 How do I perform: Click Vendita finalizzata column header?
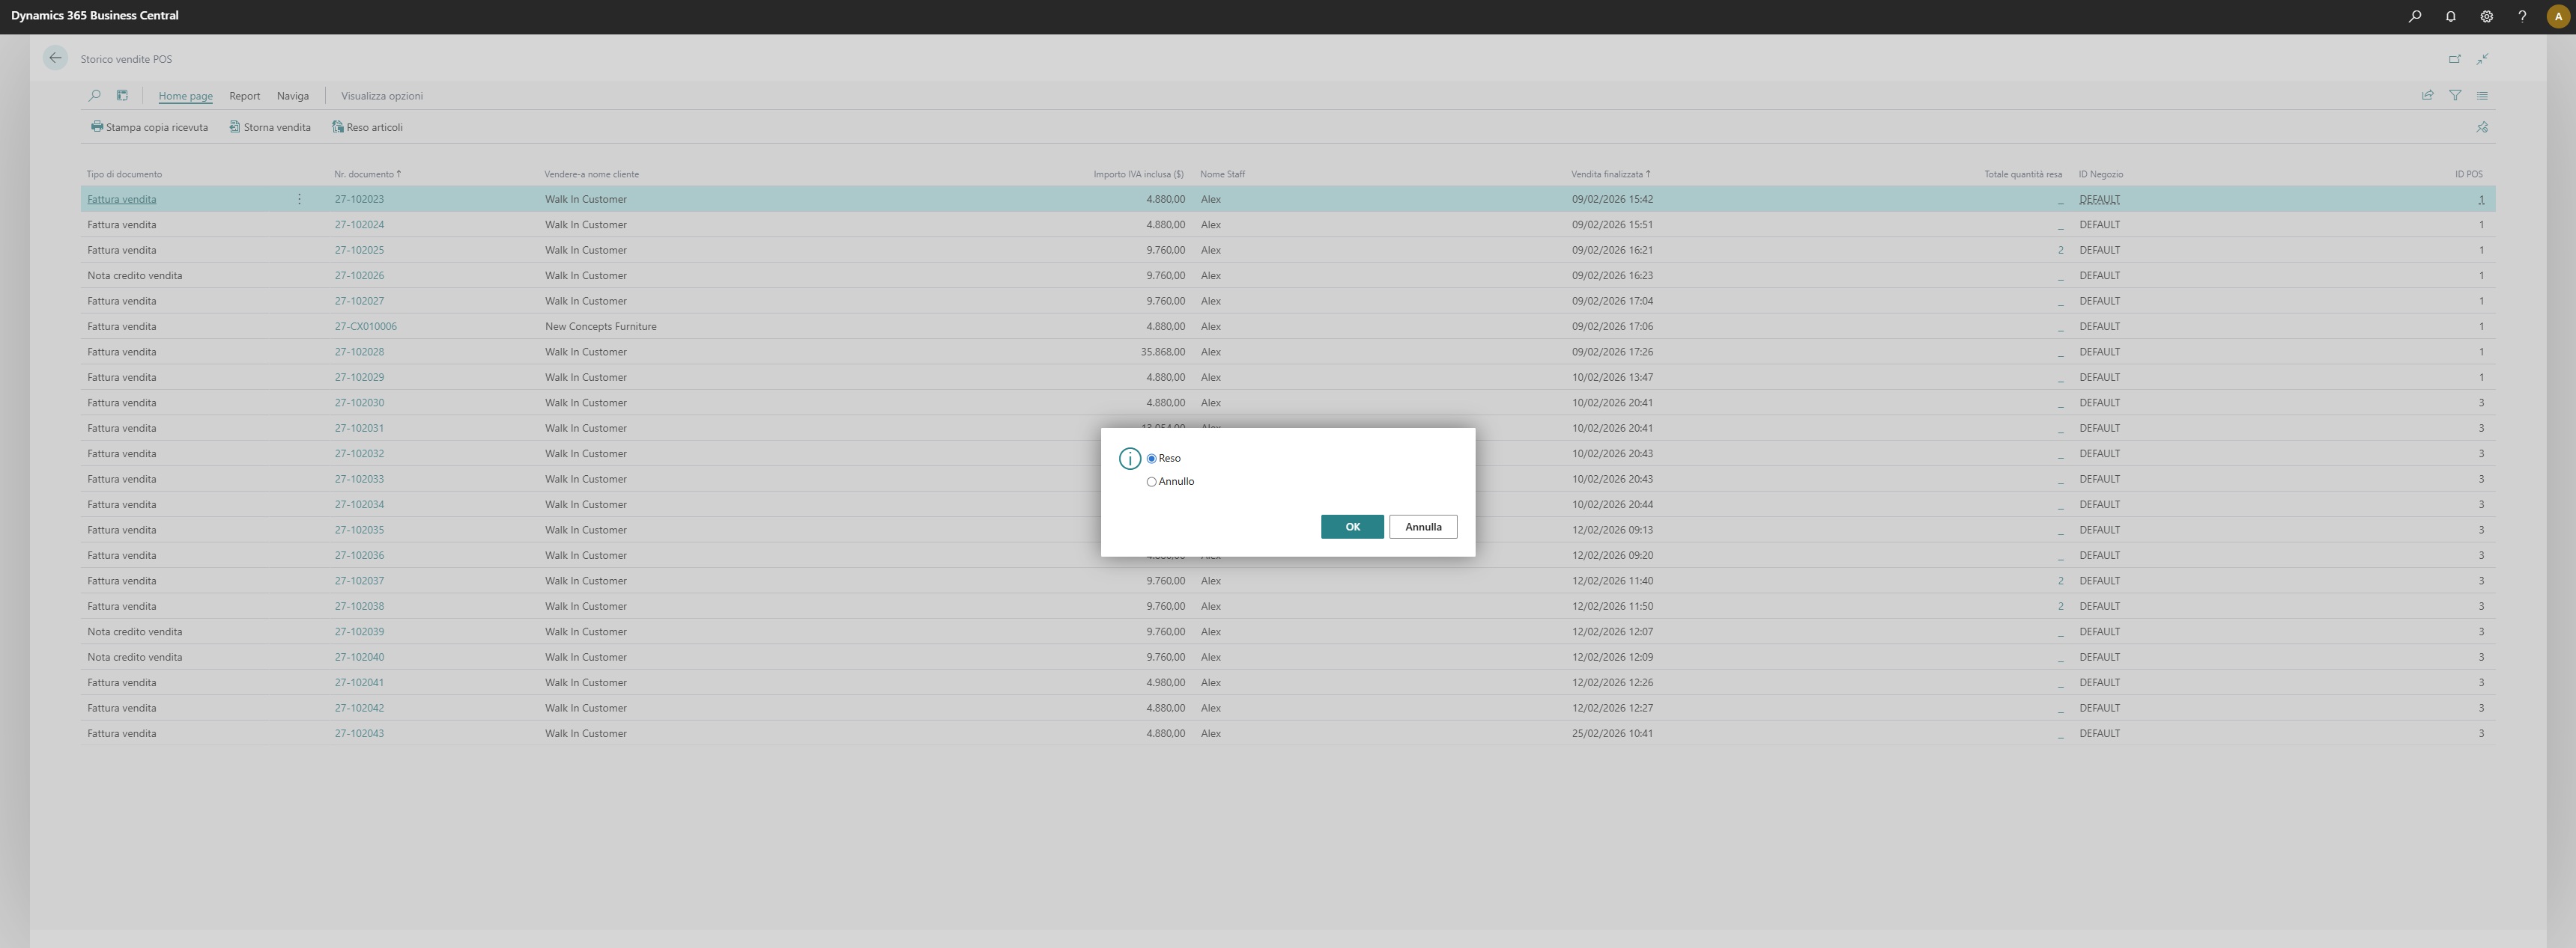coord(1606,174)
